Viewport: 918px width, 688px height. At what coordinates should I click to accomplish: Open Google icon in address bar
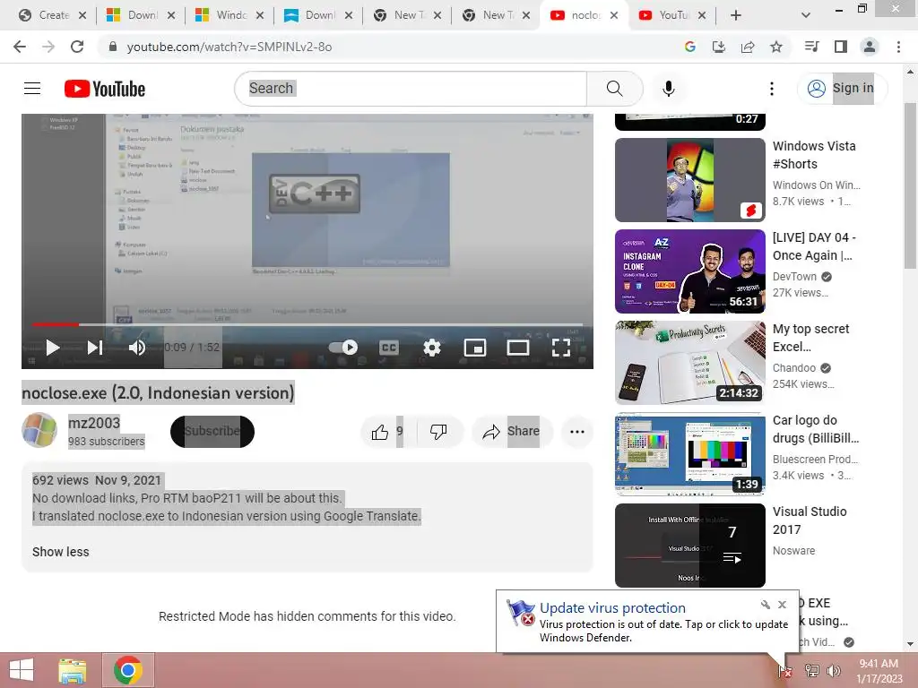[x=689, y=47]
